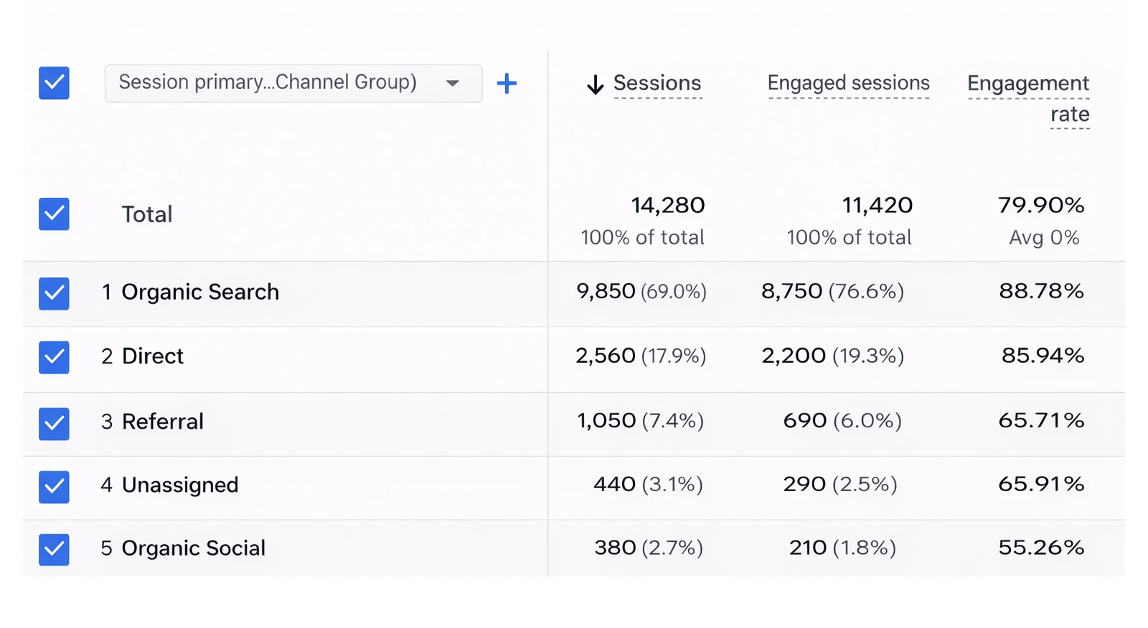Uncheck the Total row checkbox

pyautogui.click(x=54, y=214)
